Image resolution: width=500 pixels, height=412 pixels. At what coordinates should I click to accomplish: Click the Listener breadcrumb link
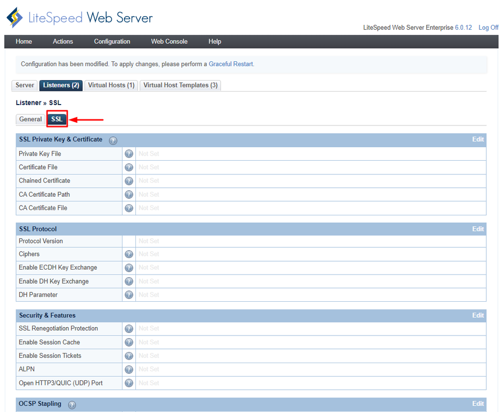coord(29,102)
